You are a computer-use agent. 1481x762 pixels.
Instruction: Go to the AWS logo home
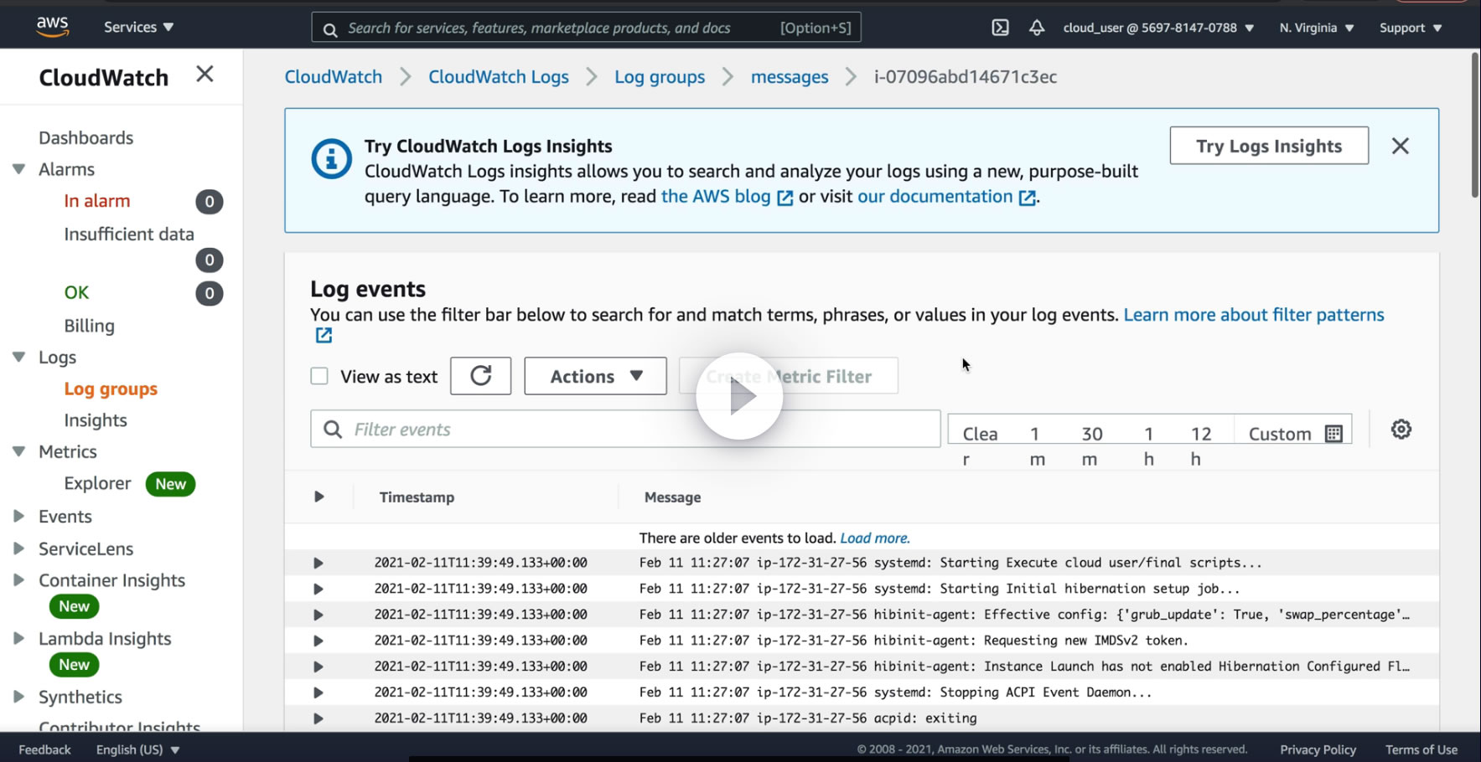tap(52, 27)
